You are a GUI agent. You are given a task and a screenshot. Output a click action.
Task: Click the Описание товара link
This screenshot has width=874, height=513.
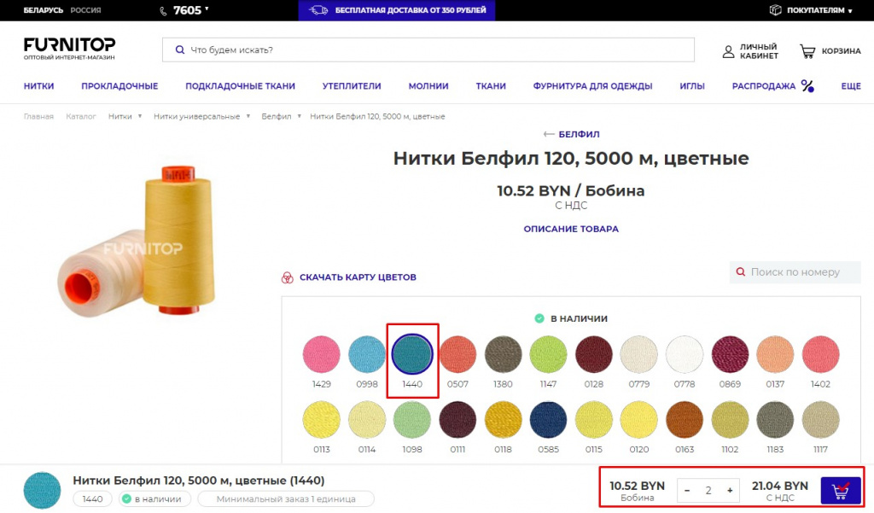click(x=571, y=229)
